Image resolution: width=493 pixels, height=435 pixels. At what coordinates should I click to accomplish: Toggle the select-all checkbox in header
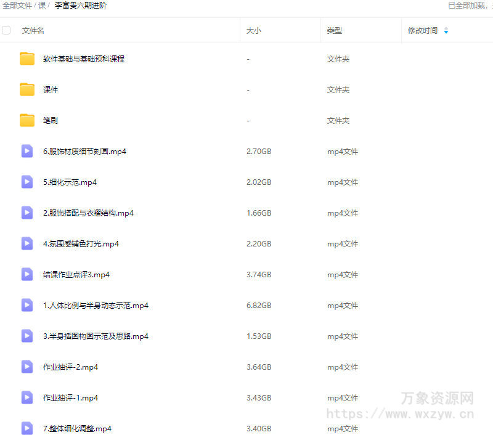click(6, 30)
